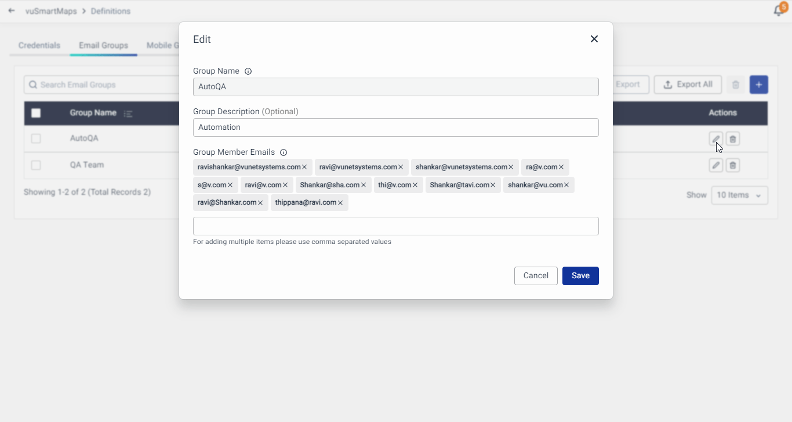Click the blue add group plus button

pyautogui.click(x=758, y=85)
